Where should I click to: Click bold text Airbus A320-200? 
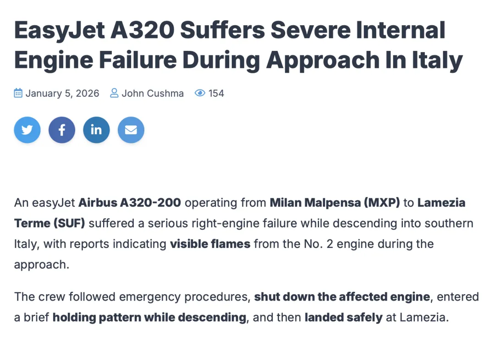pyautogui.click(x=130, y=202)
